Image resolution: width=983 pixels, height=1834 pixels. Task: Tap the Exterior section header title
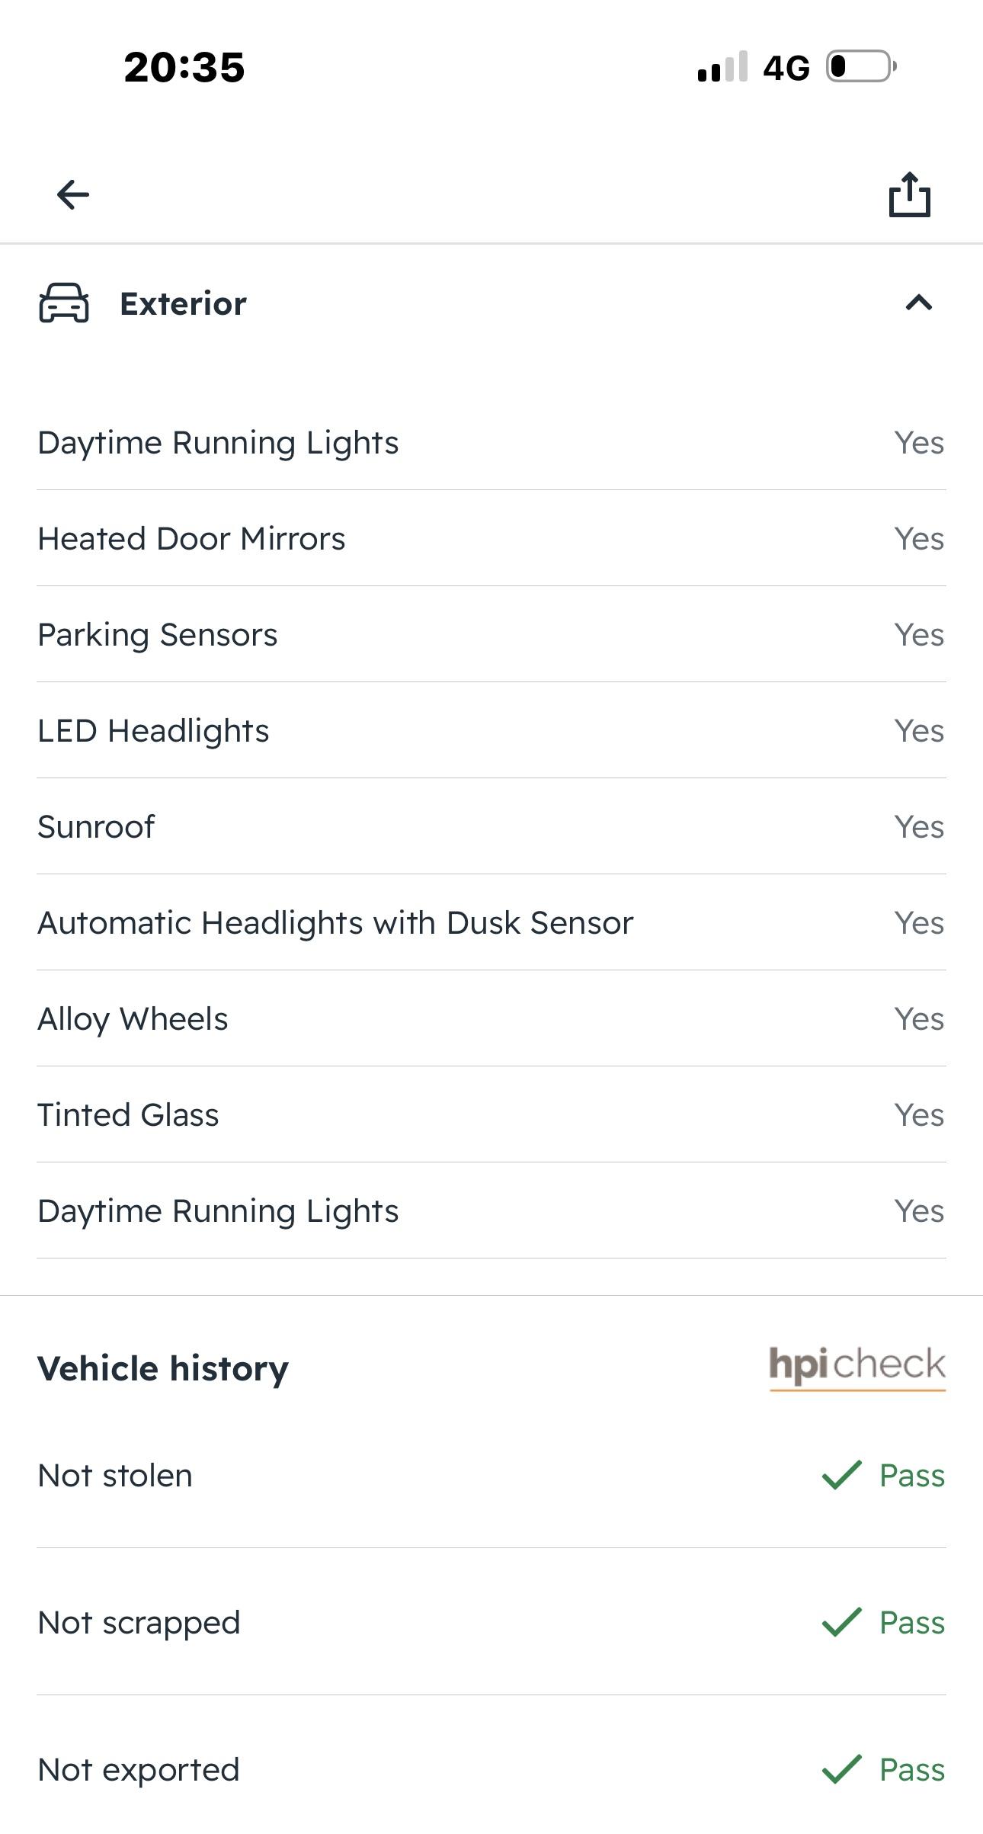coord(184,303)
